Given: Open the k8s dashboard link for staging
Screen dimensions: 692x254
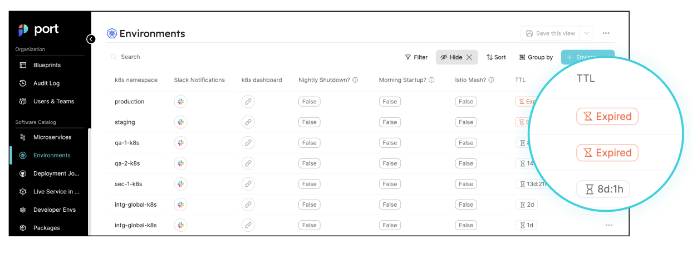Looking at the screenshot, I should coord(248,122).
